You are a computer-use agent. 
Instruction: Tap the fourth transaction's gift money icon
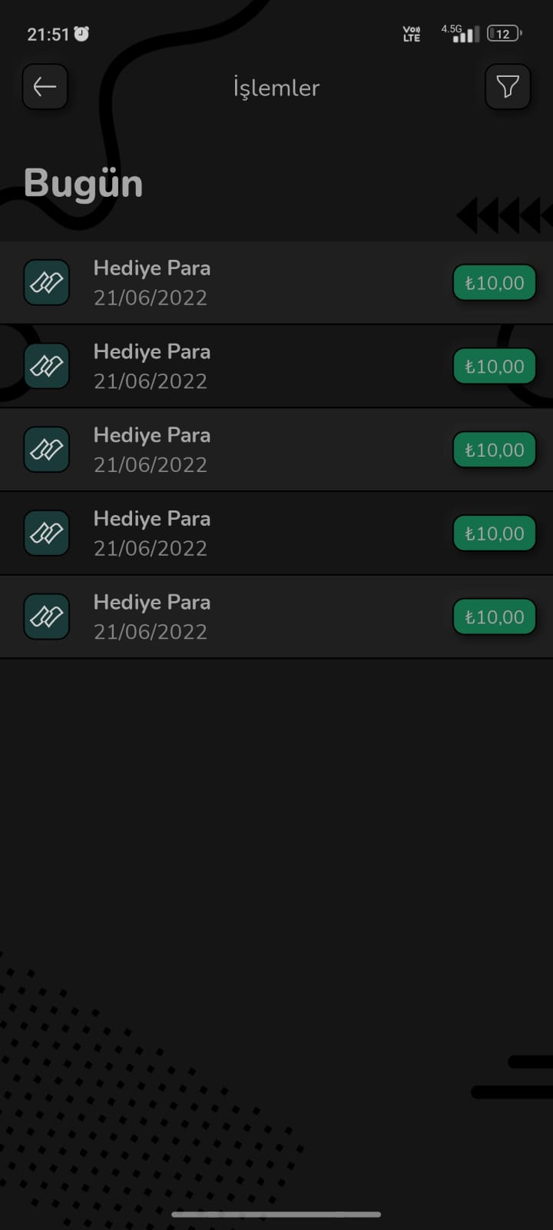[47, 533]
